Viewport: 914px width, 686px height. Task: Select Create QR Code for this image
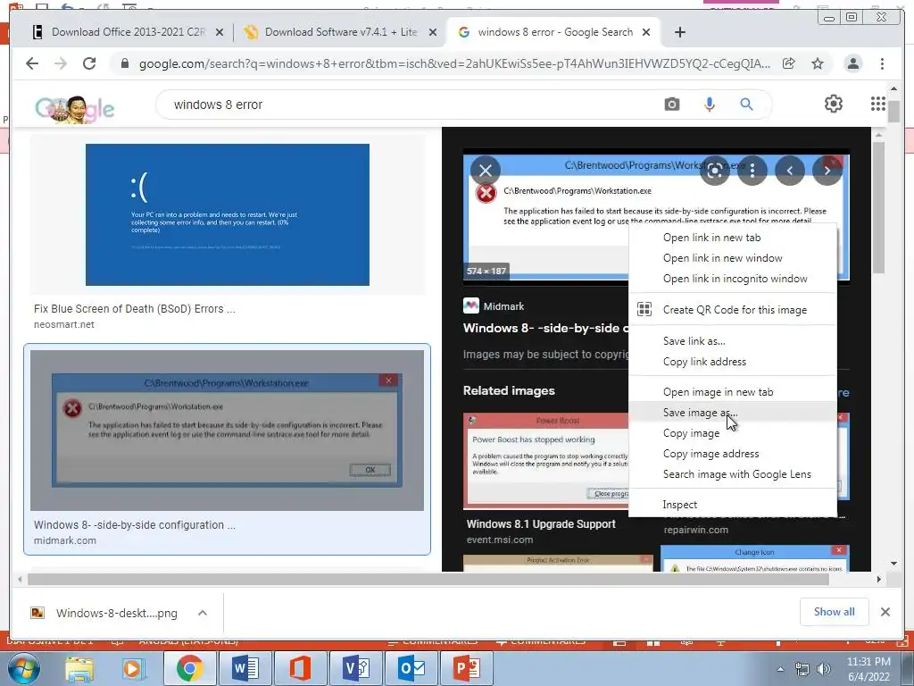[733, 310]
